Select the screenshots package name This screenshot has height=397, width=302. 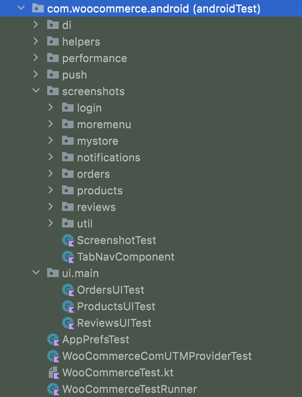[x=93, y=91]
